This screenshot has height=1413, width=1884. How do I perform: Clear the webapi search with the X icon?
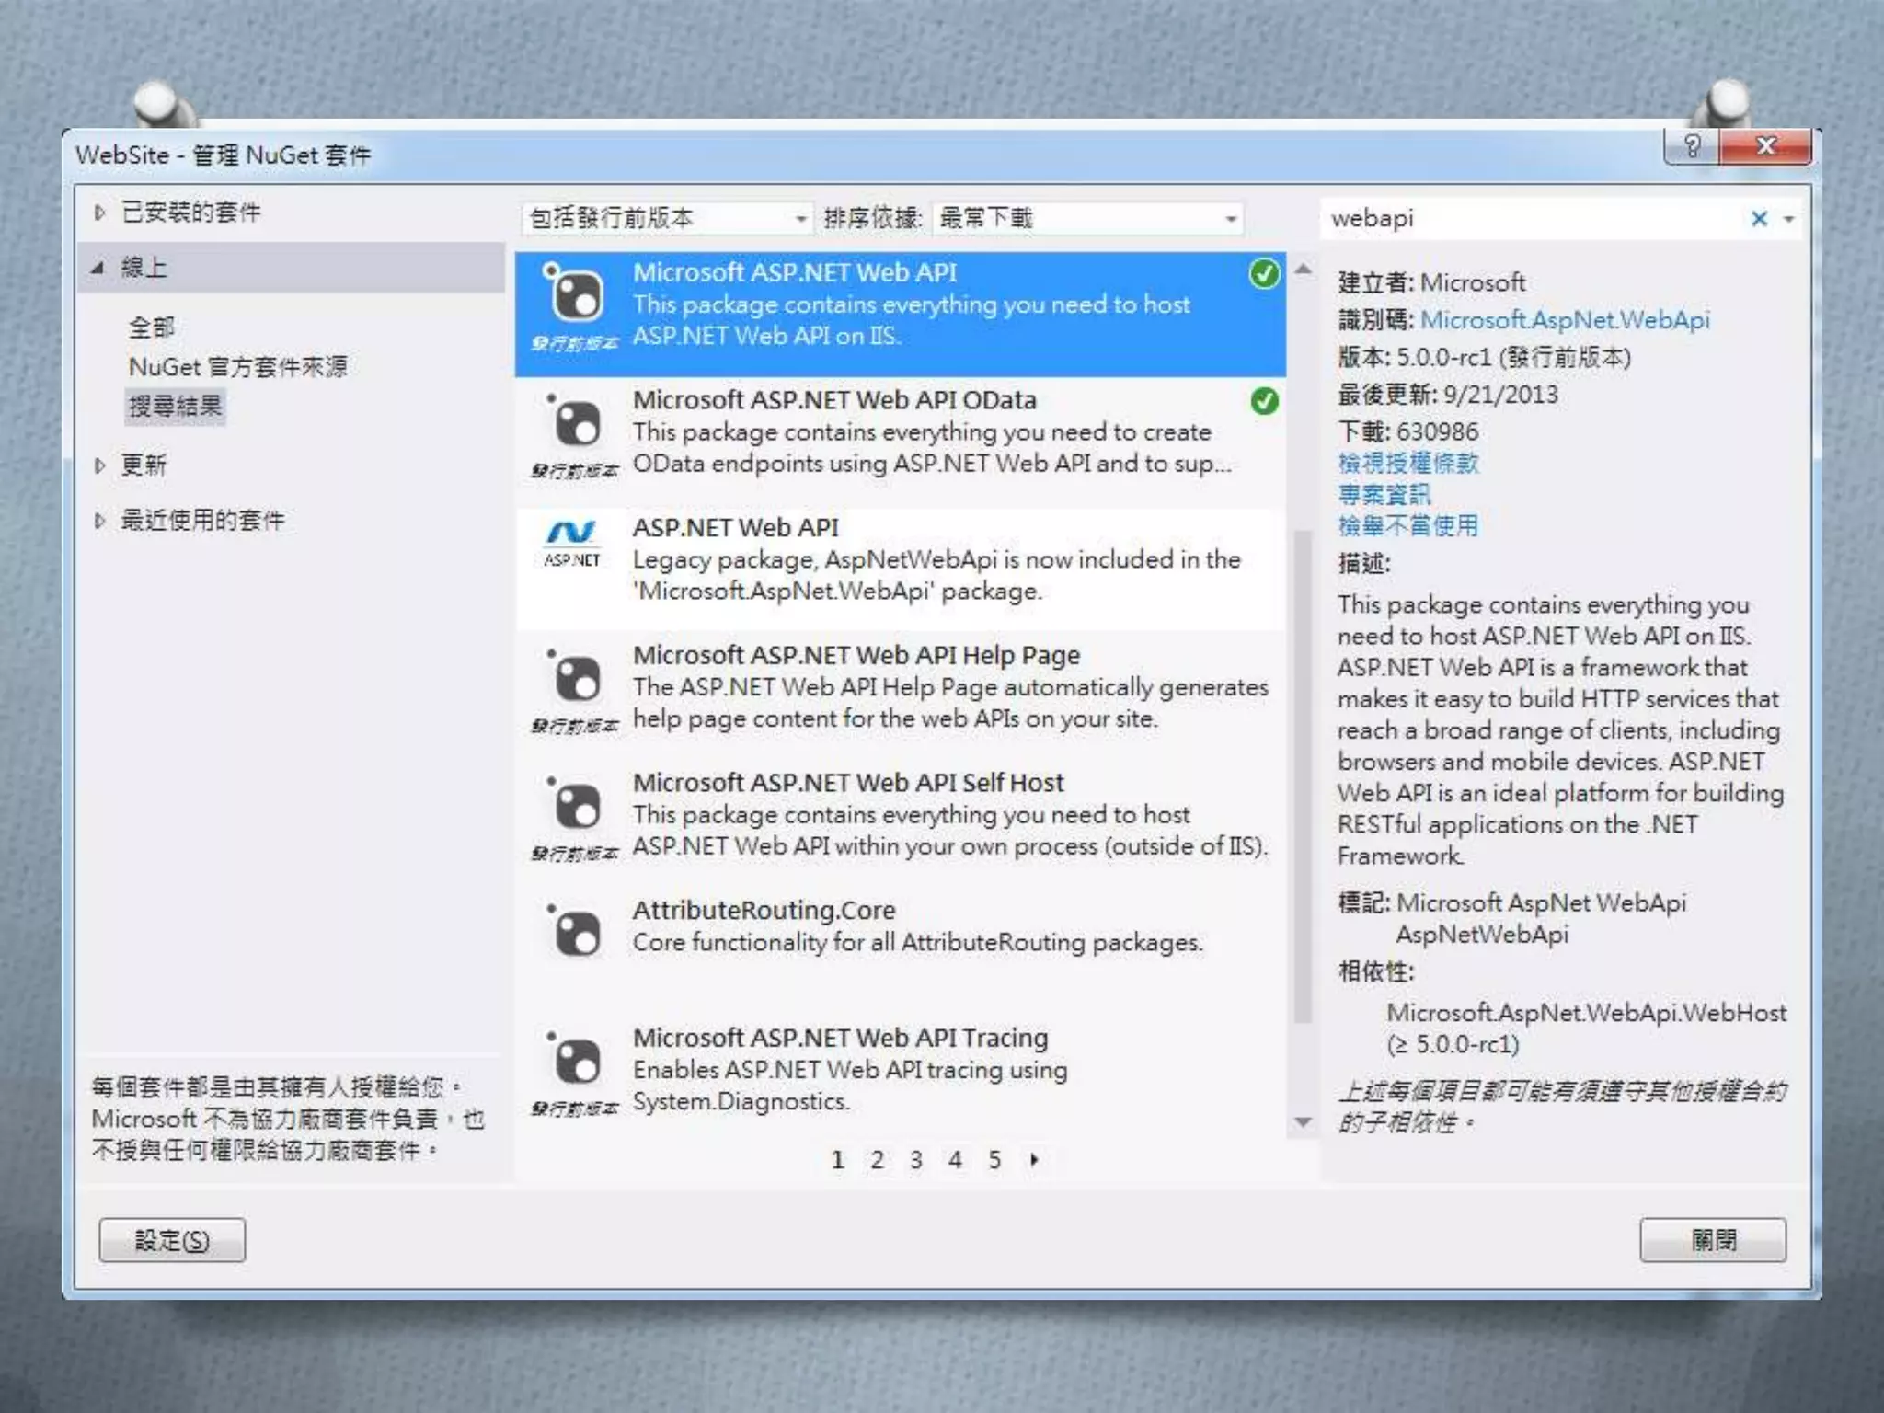coord(1758,219)
